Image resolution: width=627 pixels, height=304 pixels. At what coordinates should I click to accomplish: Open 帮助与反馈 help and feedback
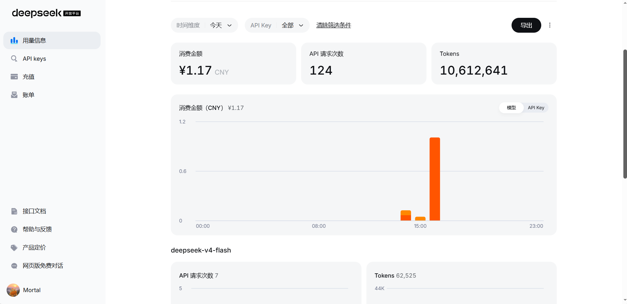(x=52, y=229)
